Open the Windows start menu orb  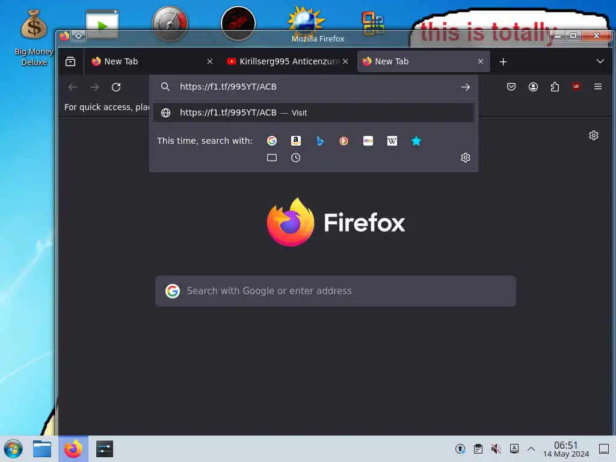pyautogui.click(x=13, y=449)
